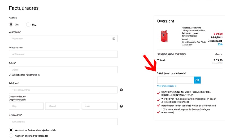Click Of vul het adres handmatig in
The width and height of the screenshot is (225, 139).
pos(24,75)
